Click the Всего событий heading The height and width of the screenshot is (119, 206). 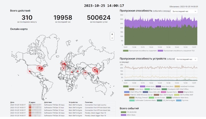(x=129, y=108)
